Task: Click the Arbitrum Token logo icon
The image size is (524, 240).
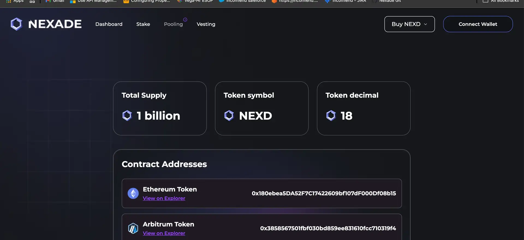Action: 133,228
